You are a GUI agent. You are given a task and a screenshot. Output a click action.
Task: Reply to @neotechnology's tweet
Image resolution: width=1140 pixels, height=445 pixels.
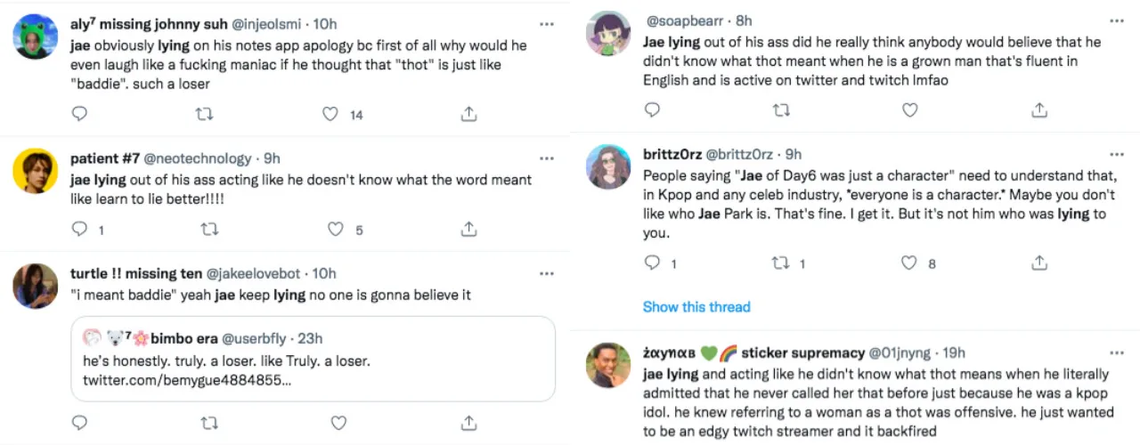(79, 230)
